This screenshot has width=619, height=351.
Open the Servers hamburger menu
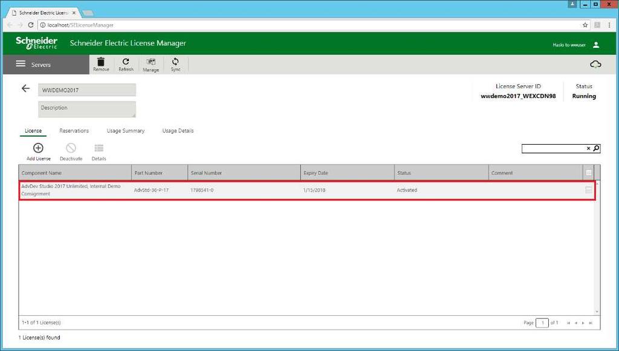click(x=21, y=64)
